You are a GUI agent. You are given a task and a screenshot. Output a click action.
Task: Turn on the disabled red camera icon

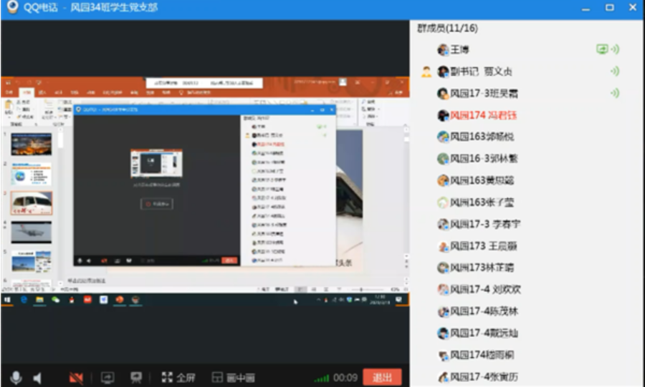click(76, 378)
